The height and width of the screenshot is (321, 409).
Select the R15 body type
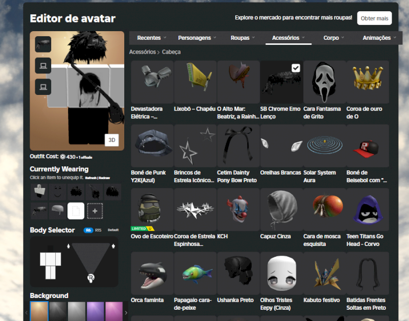coord(98,230)
